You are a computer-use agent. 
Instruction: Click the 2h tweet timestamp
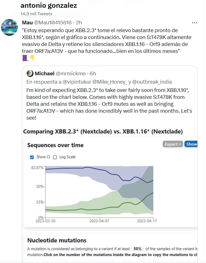pos(79,22)
